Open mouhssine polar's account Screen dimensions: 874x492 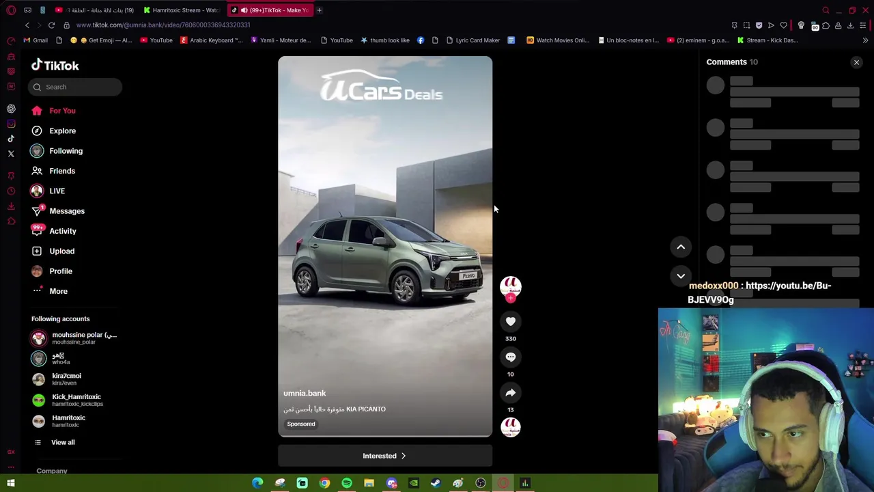[75, 338]
